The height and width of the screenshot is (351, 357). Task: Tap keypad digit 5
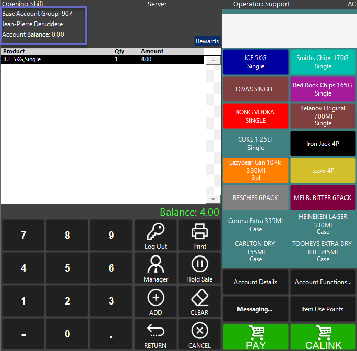pos(67,268)
